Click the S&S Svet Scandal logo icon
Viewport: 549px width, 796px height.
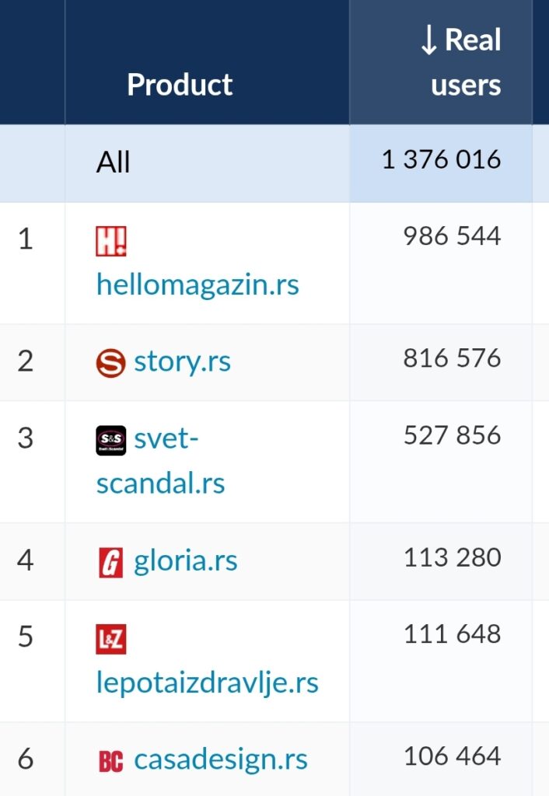pos(110,440)
